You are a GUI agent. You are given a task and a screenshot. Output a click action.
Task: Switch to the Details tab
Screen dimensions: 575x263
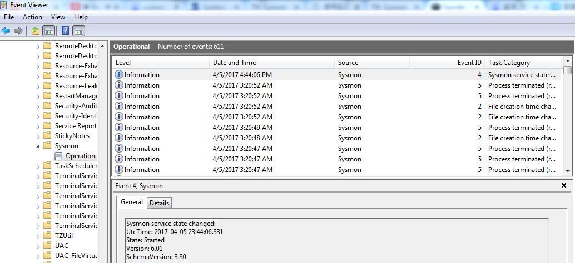pos(159,203)
